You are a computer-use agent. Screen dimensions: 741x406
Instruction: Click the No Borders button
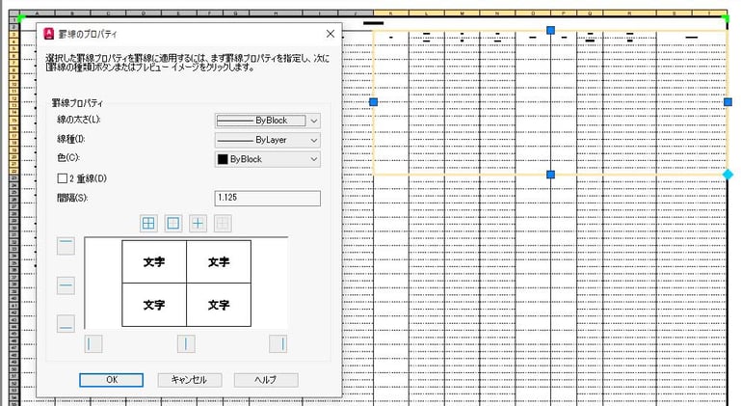pyautogui.click(x=223, y=224)
